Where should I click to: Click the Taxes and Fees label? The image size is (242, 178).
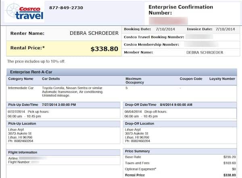point(137,163)
